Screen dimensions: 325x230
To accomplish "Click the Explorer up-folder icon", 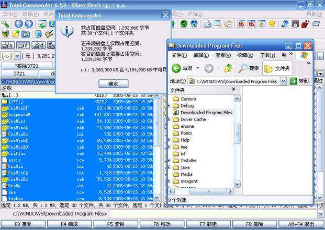I will click(228, 68).
